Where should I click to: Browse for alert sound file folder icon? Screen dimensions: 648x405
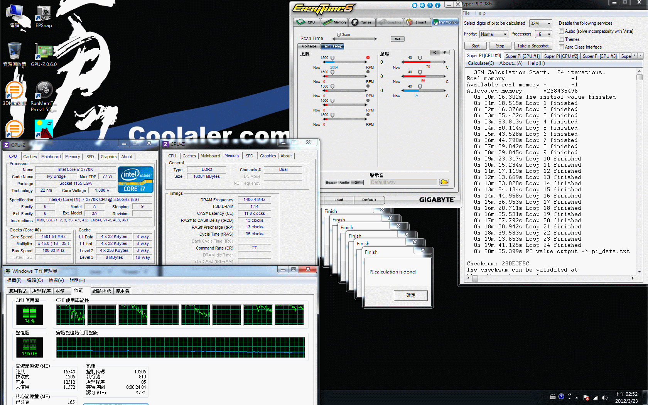[444, 182]
